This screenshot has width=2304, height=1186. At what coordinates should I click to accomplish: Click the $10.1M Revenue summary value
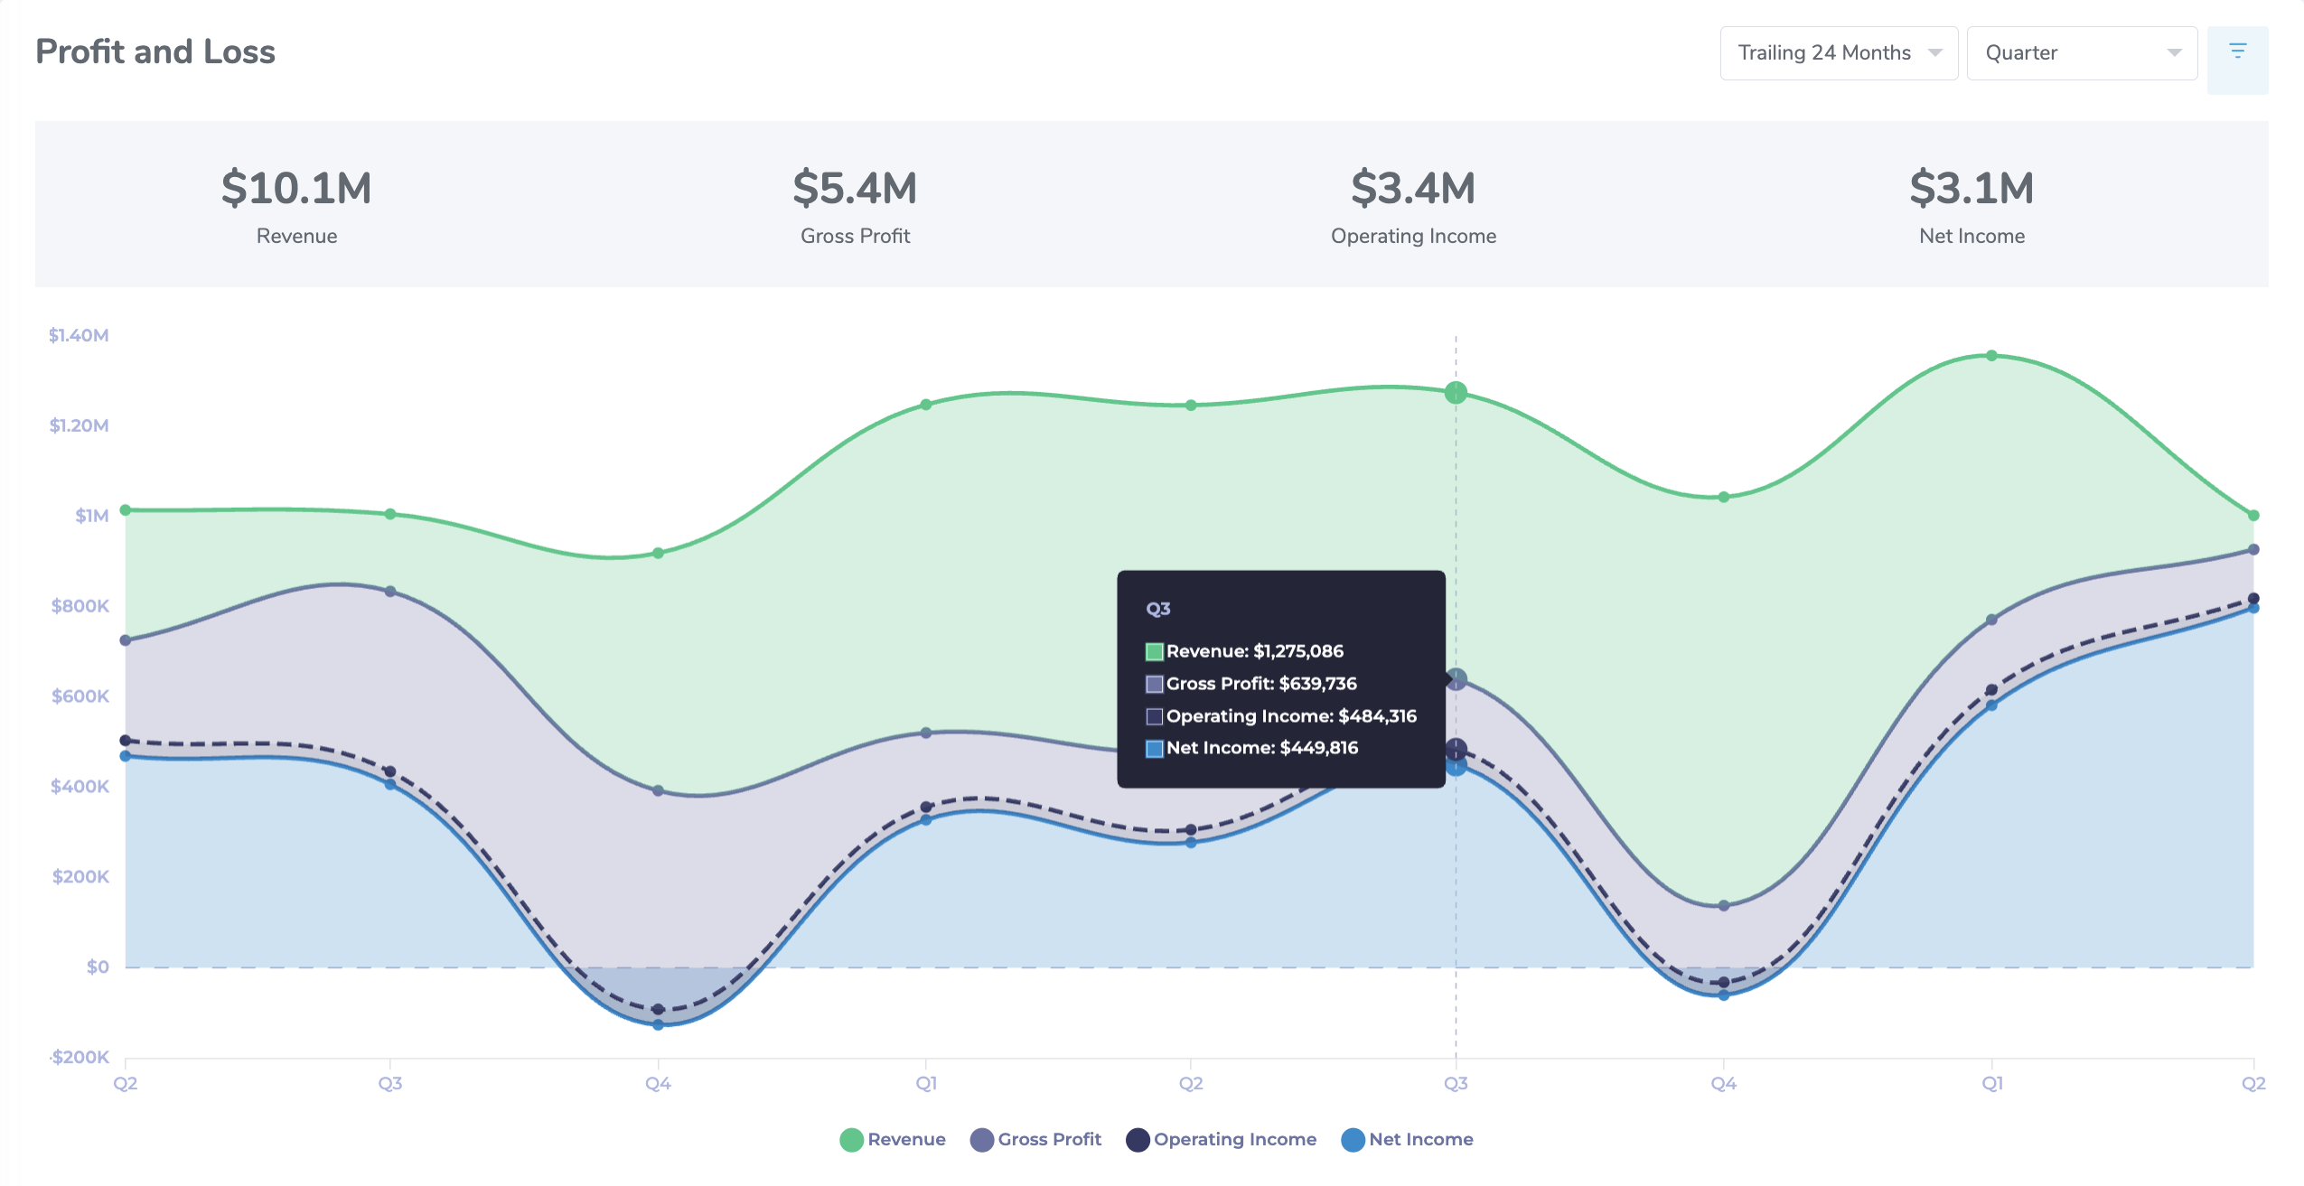pyautogui.click(x=296, y=189)
